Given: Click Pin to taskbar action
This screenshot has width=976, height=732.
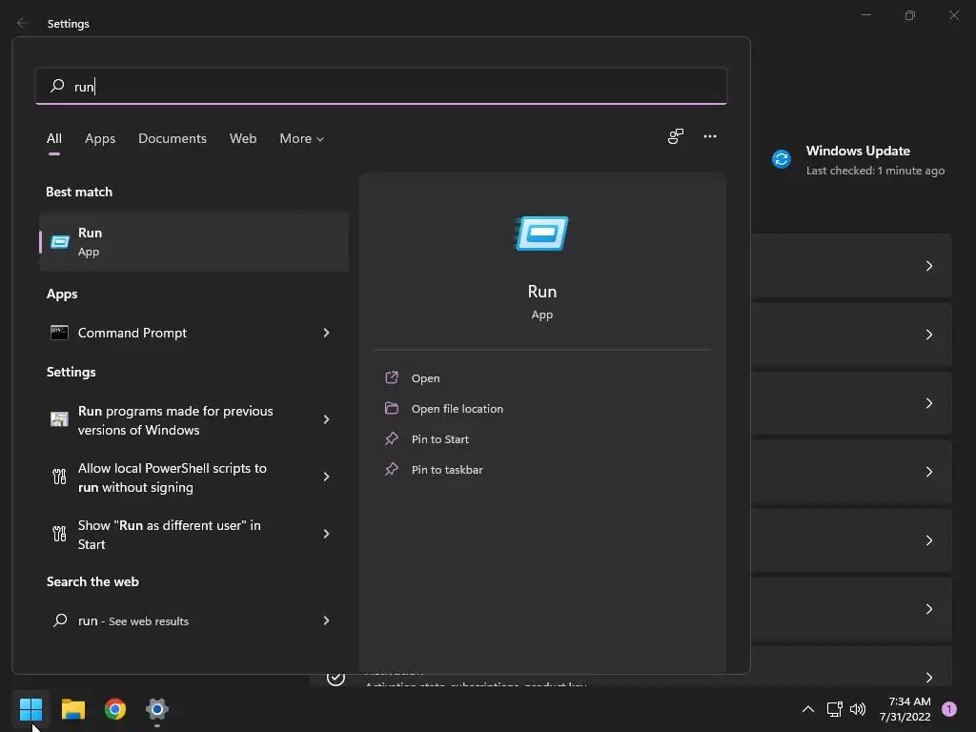Looking at the screenshot, I should [447, 470].
